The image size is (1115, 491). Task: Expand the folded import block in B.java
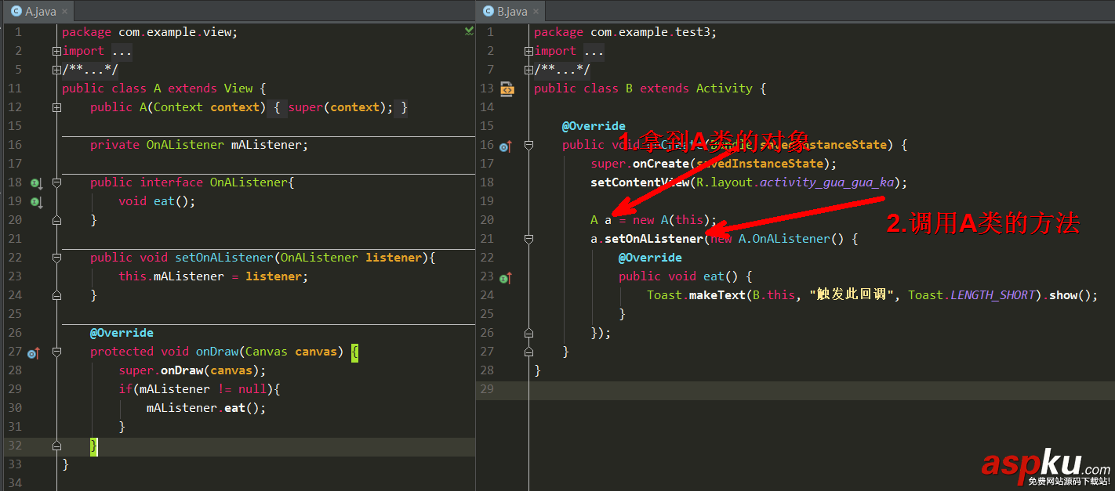(x=528, y=51)
